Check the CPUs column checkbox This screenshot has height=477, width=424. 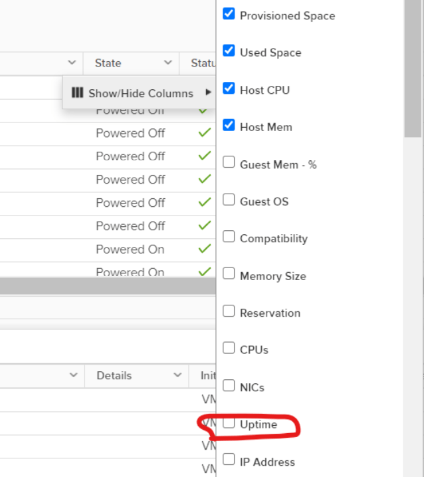[x=229, y=348]
